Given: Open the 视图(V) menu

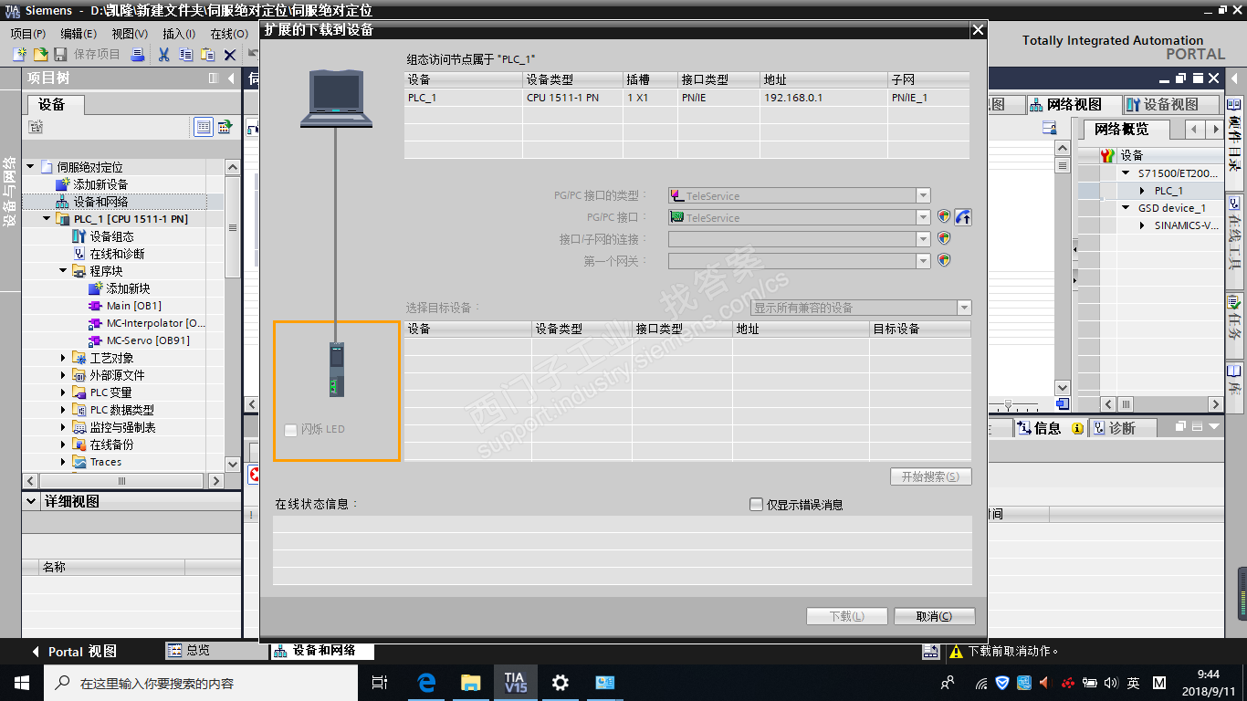Looking at the screenshot, I should (130, 34).
